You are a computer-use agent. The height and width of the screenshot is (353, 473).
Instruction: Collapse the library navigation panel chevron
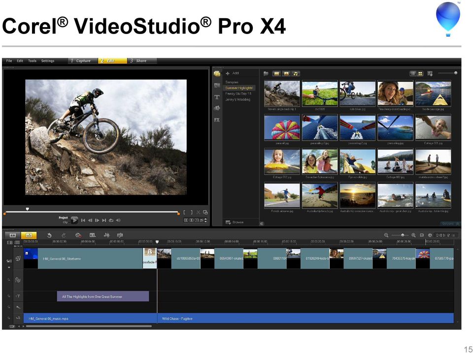pos(262,223)
